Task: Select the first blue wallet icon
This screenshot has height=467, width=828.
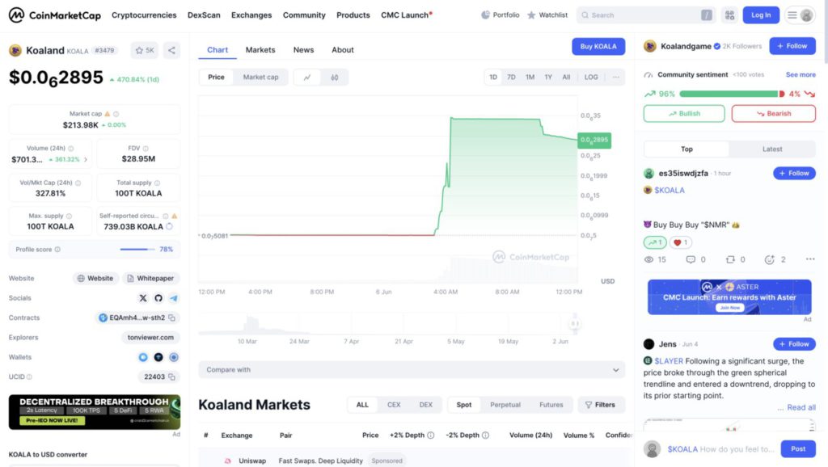Action: coord(142,357)
